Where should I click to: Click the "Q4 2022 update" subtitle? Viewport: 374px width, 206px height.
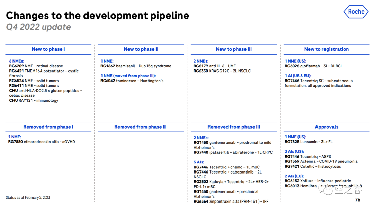pos(38,27)
